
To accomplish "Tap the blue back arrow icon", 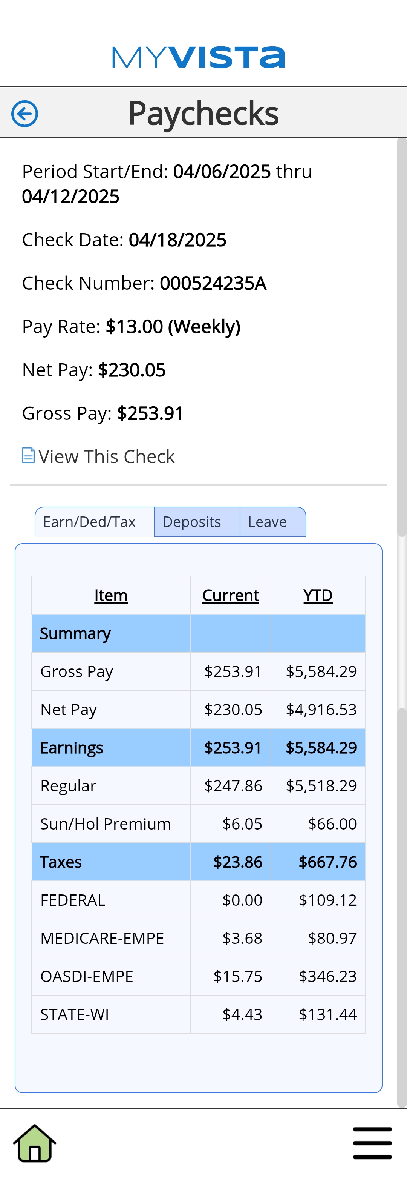I will 25,114.
